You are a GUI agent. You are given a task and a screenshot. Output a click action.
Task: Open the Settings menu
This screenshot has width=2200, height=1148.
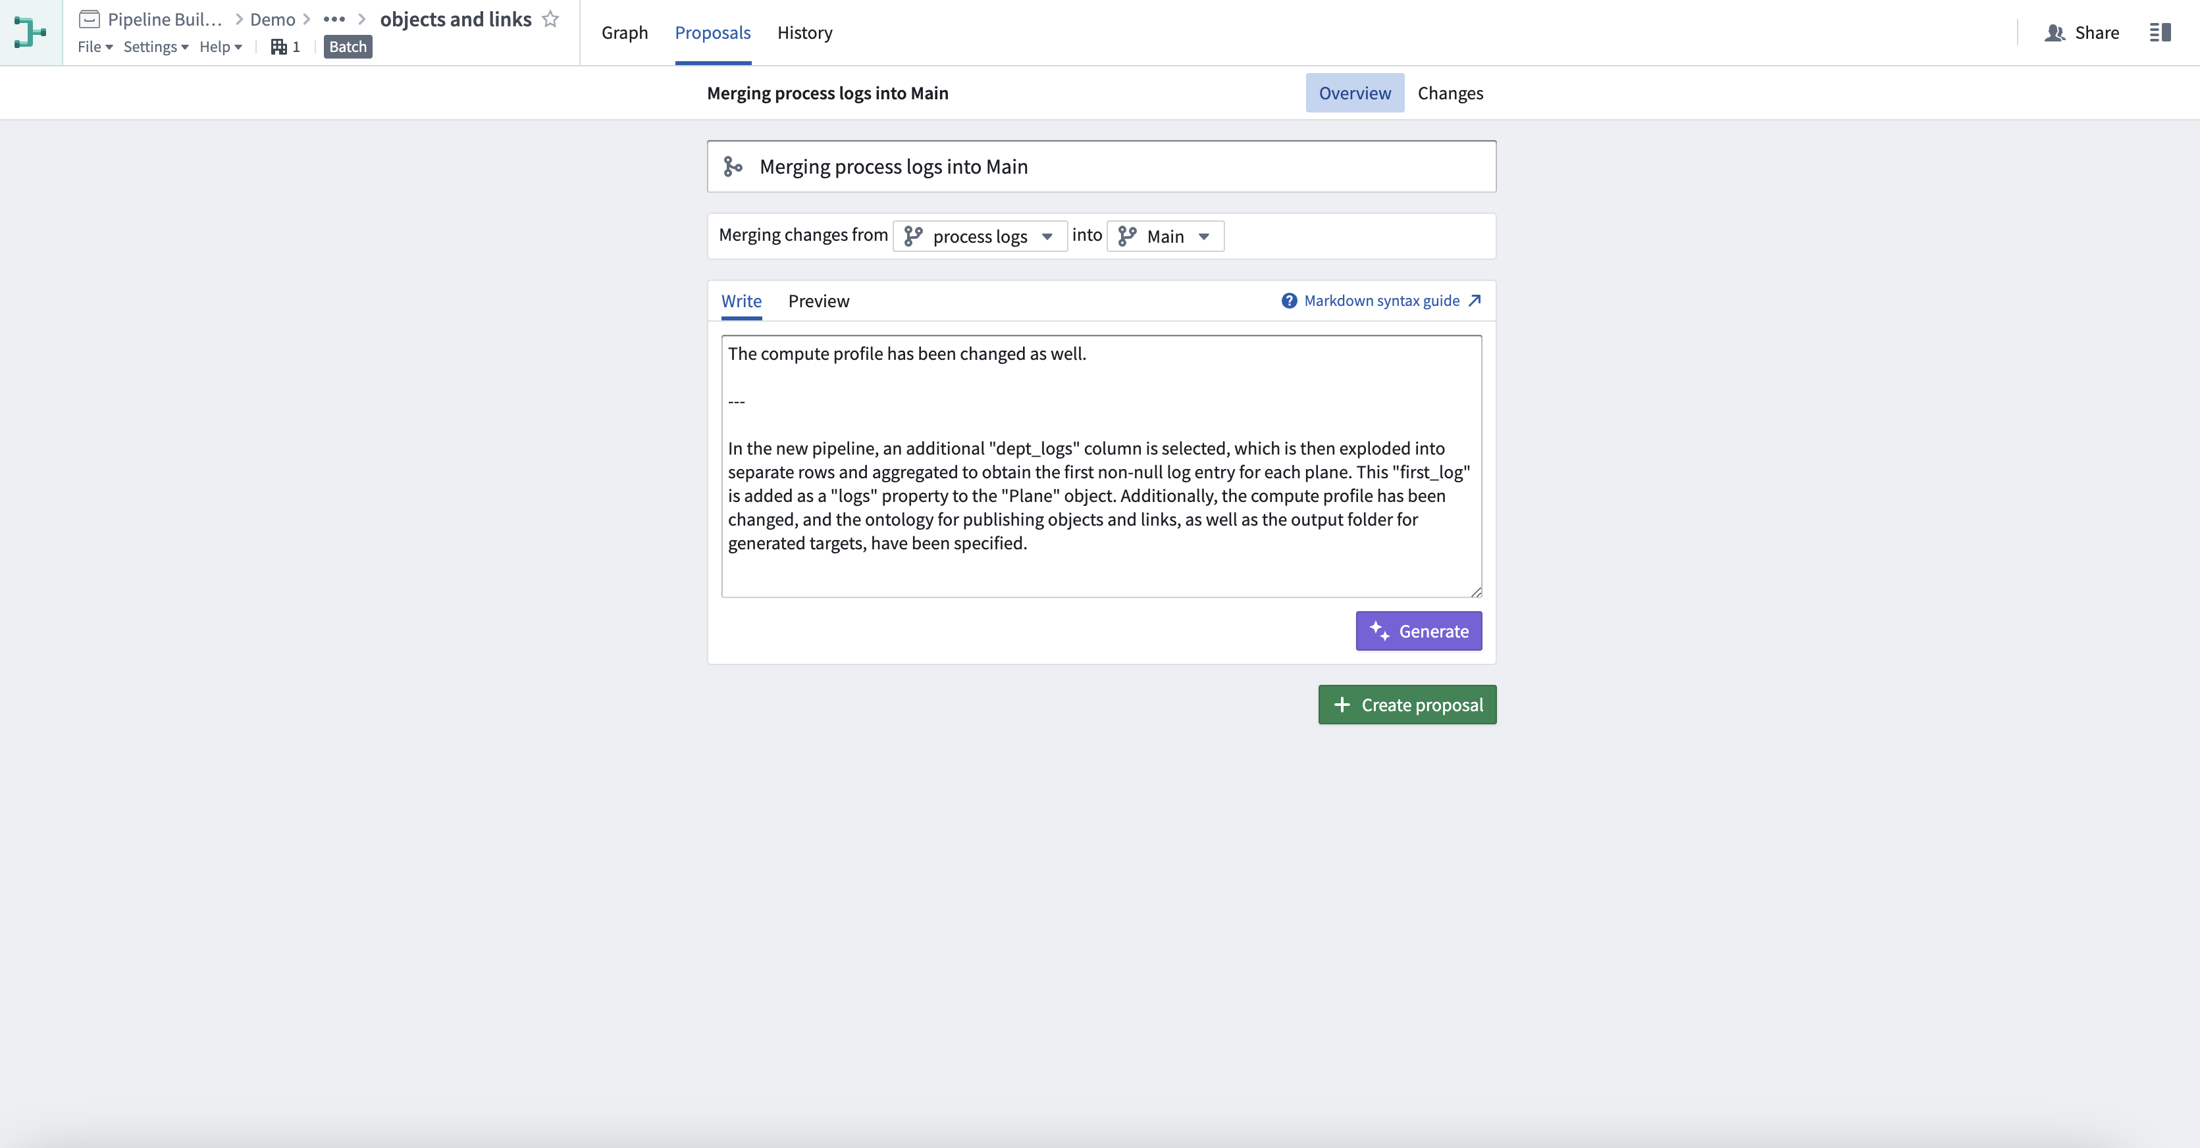coord(155,47)
